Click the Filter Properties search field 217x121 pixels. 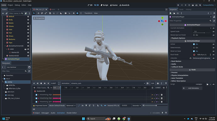[x=189, y=21]
